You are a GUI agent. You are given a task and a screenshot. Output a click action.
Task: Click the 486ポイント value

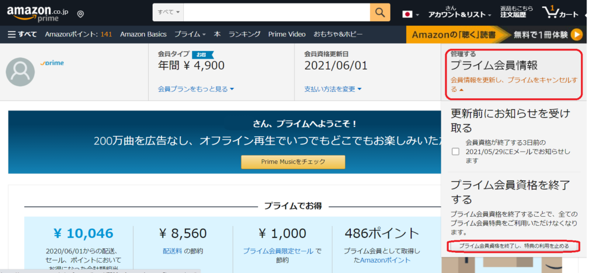point(382,233)
